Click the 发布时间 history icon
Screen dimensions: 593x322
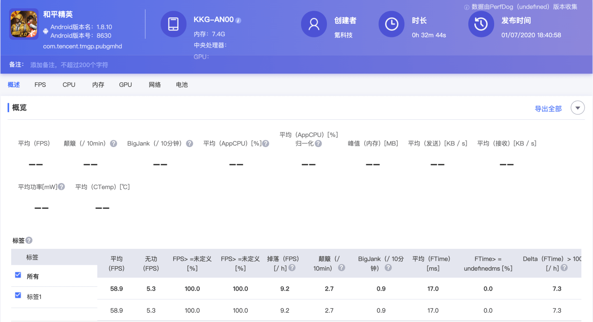(x=481, y=24)
